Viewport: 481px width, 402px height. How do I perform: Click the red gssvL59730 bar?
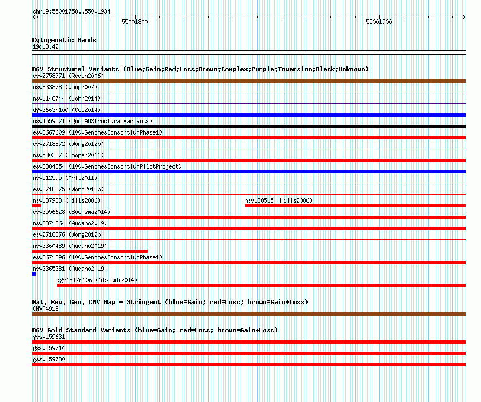pos(249,365)
